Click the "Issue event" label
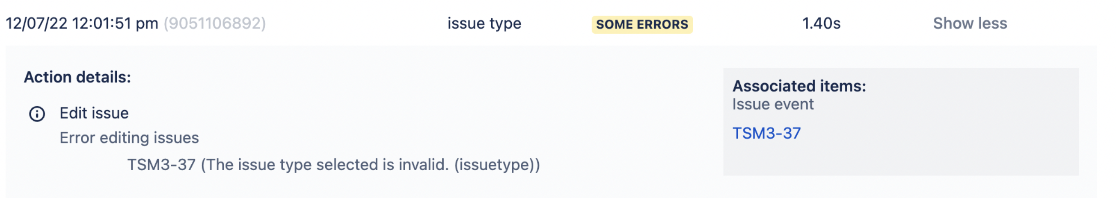The height and width of the screenshot is (198, 1116). click(773, 104)
